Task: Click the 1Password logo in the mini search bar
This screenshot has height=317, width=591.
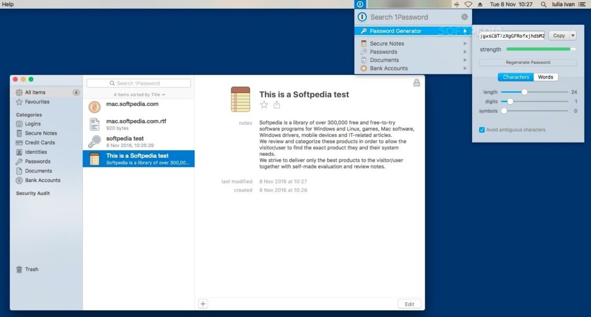Action: [x=362, y=17]
